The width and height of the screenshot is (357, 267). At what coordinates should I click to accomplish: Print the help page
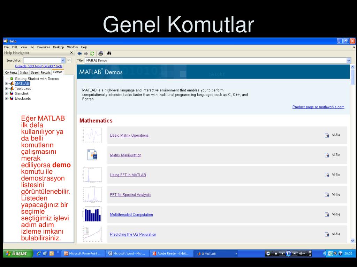[x=101, y=54]
